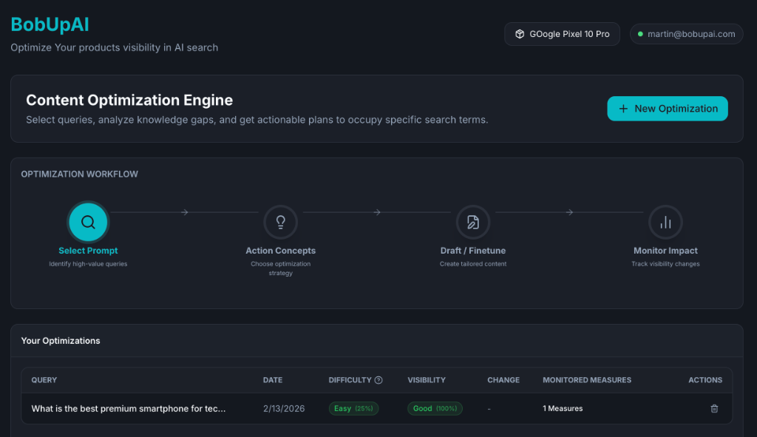Click the plus icon on New Optimization button
Screen dimensions: 757x437
(625, 108)
